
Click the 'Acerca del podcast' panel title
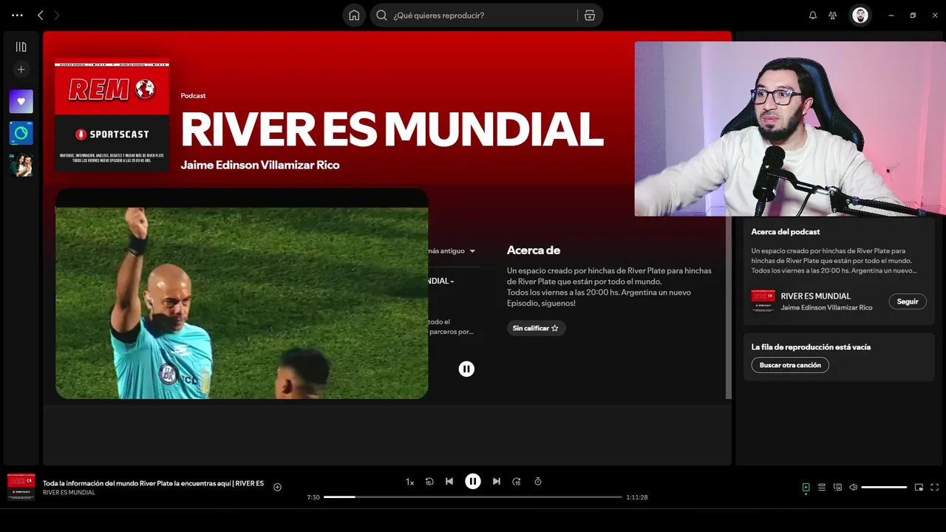click(786, 232)
